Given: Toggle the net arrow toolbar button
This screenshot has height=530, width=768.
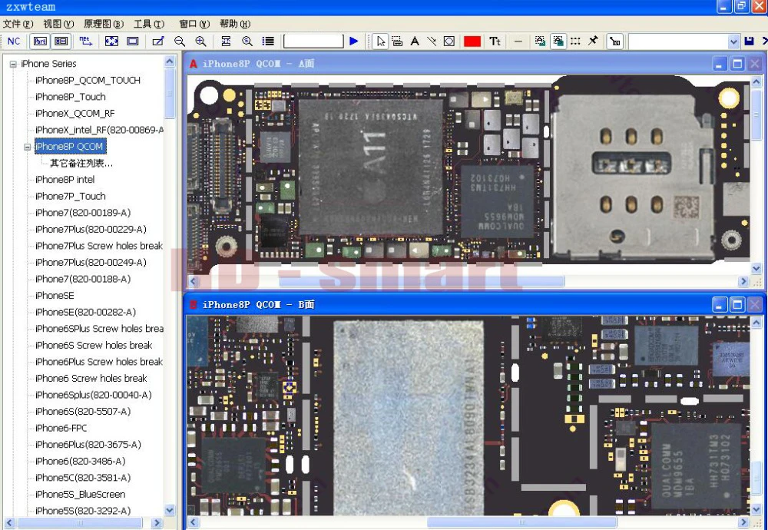Looking at the screenshot, I should 86,41.
